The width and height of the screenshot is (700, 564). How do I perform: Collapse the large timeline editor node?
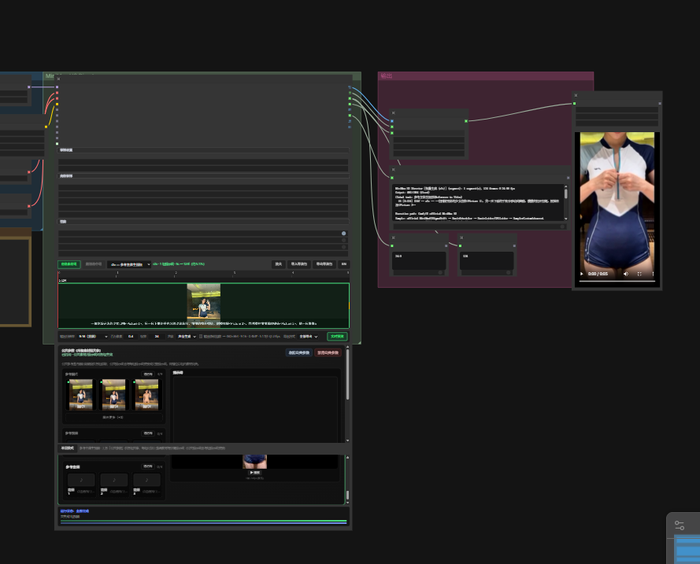pyautogui.click(x=58, y=79)
